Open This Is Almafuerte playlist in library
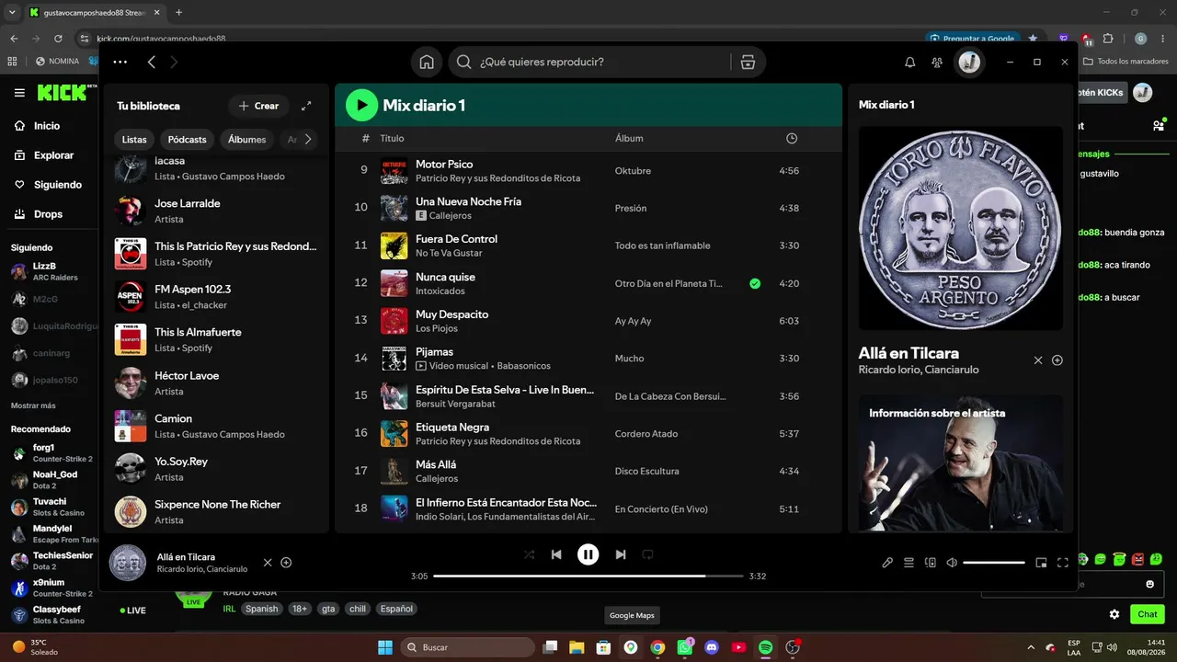 point(216,339)
